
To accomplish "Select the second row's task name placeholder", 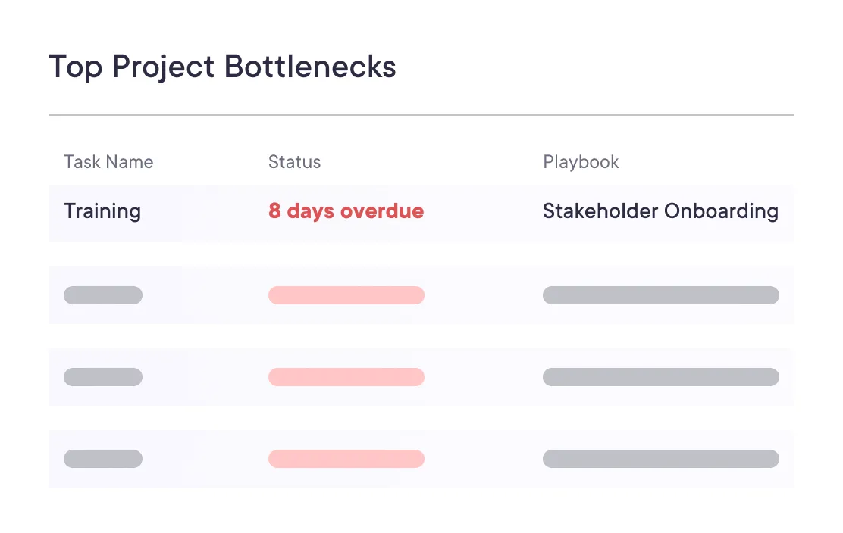I will [x=103, y=295].
